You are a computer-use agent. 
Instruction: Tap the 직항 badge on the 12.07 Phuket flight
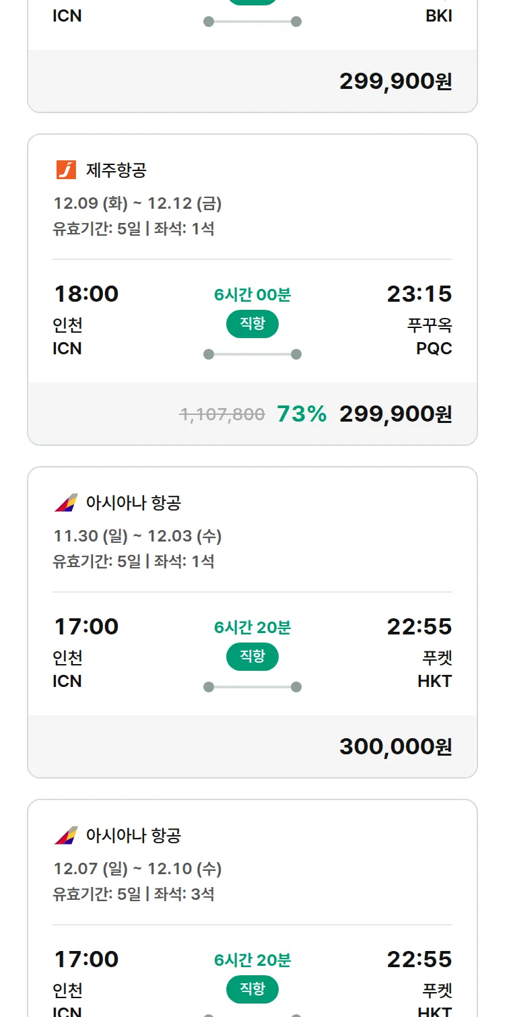tap(252, 989)
